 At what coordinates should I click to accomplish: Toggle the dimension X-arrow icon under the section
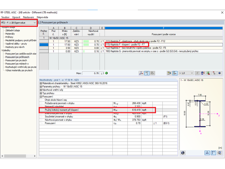(207, 153)
